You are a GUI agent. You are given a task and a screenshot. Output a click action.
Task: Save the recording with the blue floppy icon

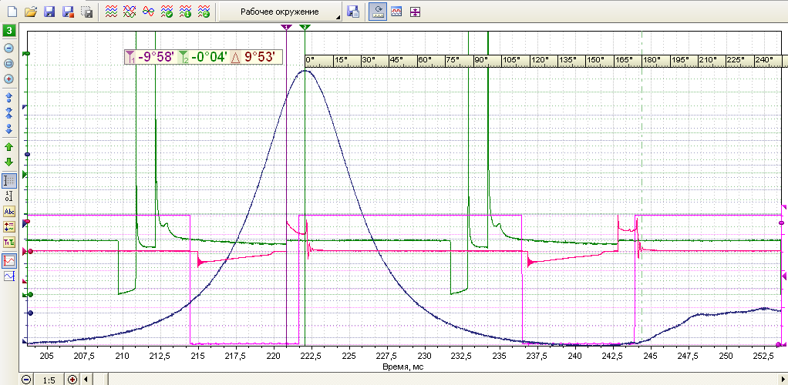[49, 12]
